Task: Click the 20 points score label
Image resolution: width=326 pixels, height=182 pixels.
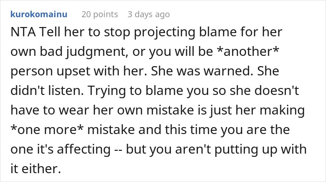Action: (100, 14)
